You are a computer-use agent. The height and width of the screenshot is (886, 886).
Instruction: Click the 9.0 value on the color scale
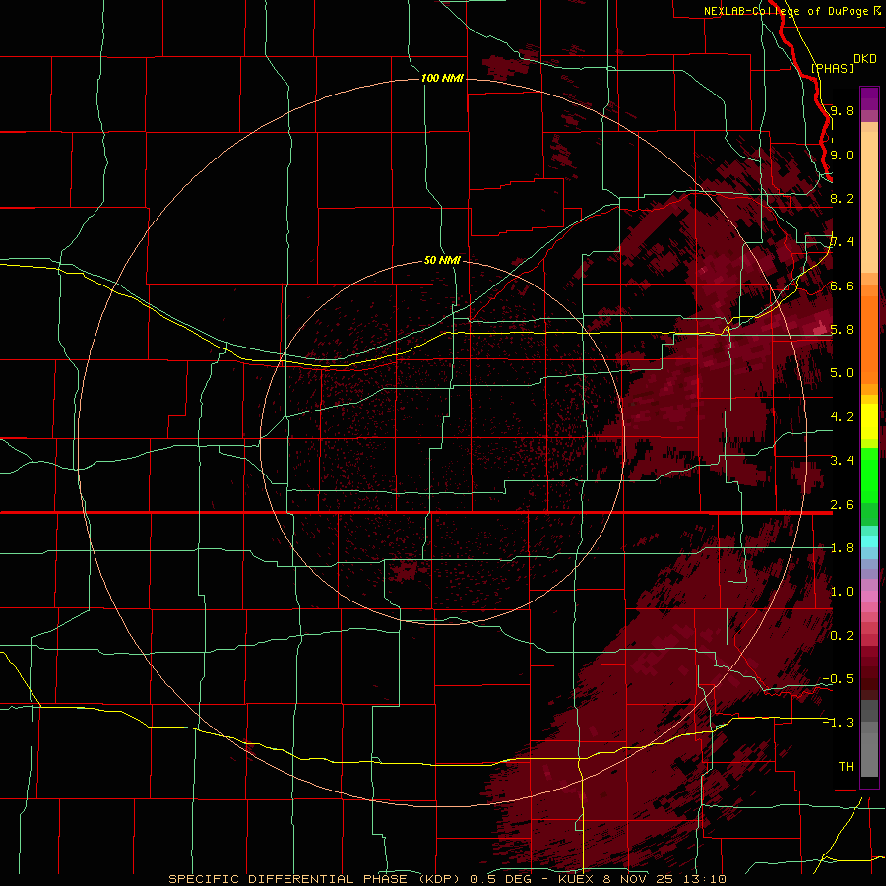click(x=842, y=155)
